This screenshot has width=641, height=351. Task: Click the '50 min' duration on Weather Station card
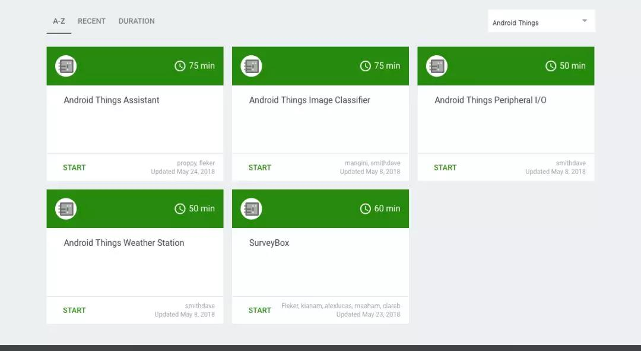(202, 208)
